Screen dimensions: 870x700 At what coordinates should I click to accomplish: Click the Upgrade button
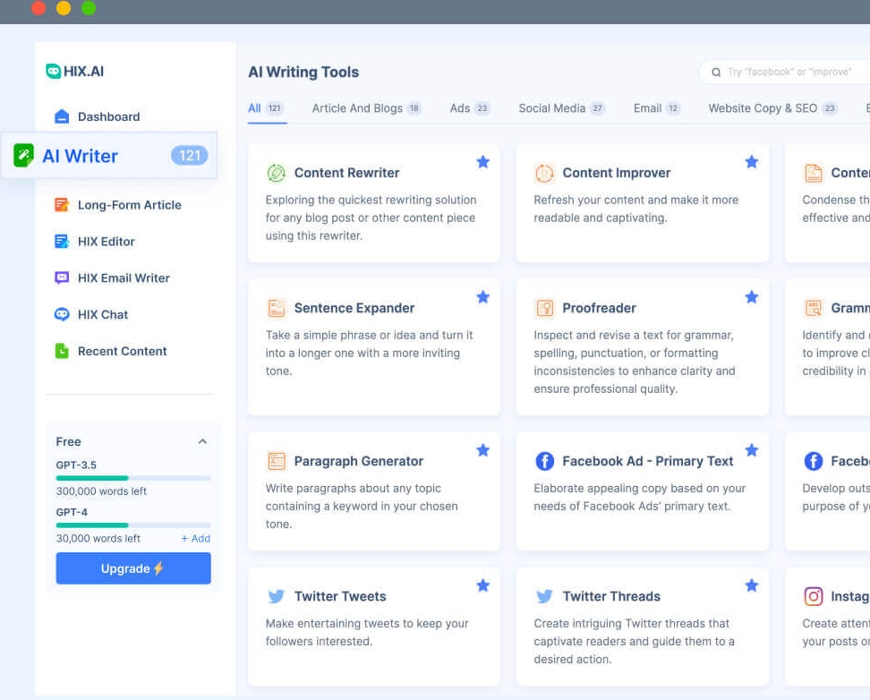click(x=133, y=568)
